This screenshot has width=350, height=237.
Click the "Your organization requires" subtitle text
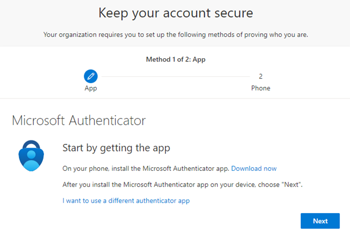176,35
